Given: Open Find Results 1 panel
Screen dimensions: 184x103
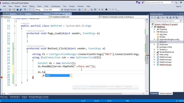Looking at the screenshot, I should pyautogui.click(x=15, y=97).
